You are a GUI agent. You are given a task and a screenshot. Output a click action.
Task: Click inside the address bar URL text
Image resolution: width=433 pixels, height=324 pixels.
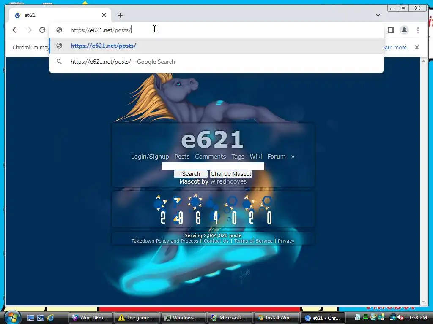pyautogui.click(x=101, y=30)
